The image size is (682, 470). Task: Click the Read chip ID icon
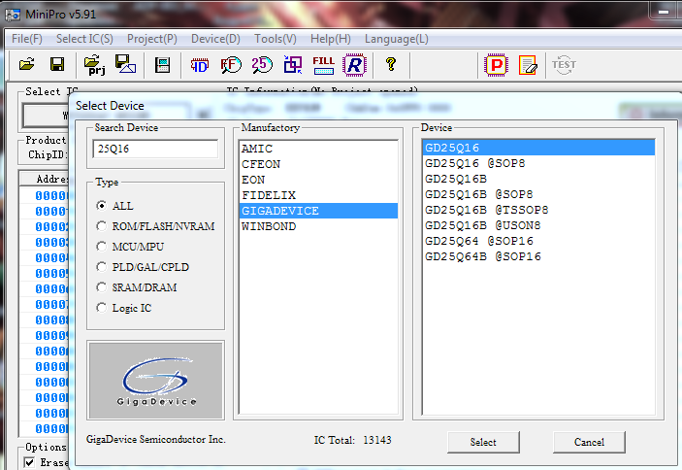click(200, 65)
